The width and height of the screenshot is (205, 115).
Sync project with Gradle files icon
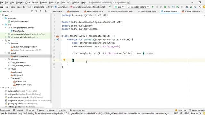[x=187, y=7]
